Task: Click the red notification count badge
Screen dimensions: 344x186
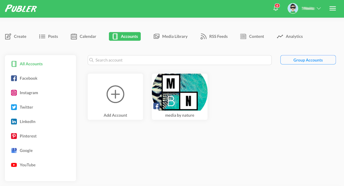Action: 277,5
